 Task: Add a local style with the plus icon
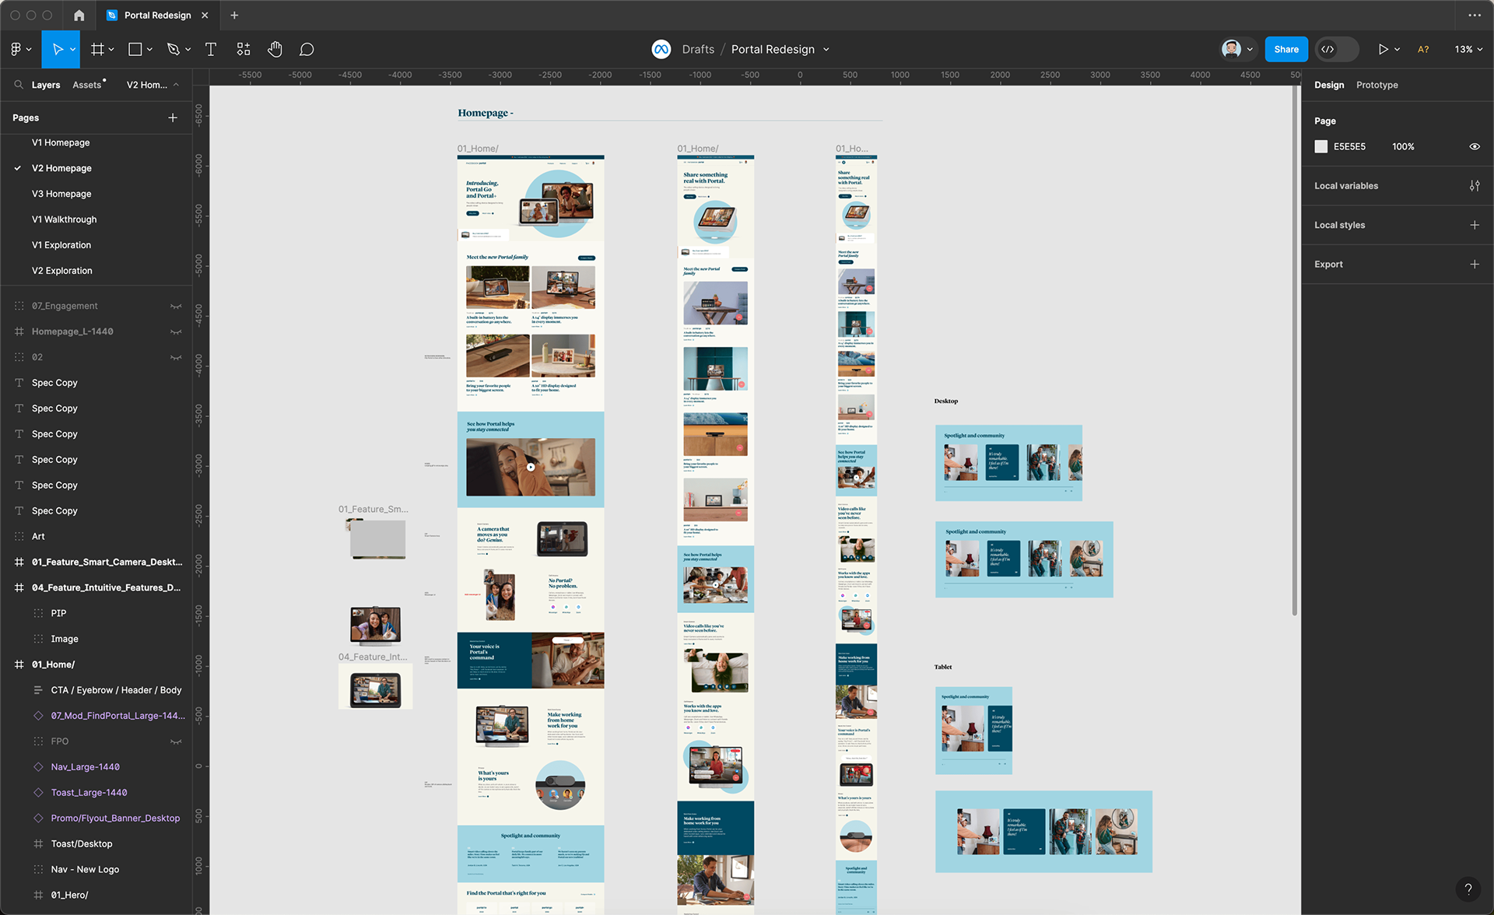(x=1475, y=225)
